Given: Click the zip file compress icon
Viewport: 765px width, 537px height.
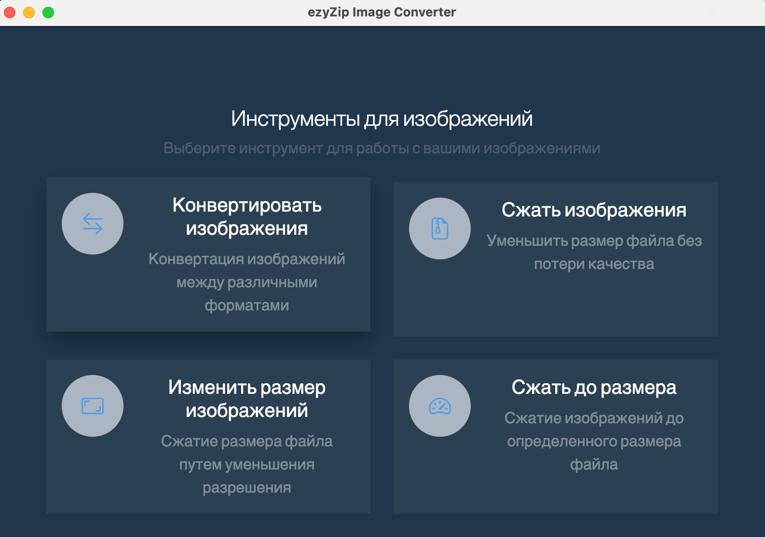Looking at the screenshot, I should (439, 228).
